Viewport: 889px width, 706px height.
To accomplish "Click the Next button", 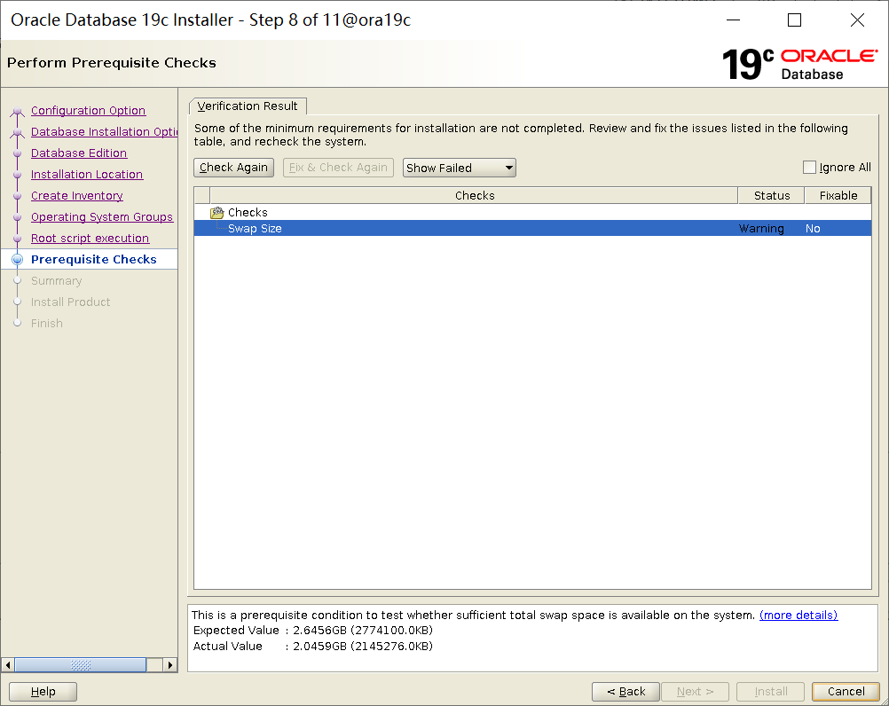I will click(695, 691).
